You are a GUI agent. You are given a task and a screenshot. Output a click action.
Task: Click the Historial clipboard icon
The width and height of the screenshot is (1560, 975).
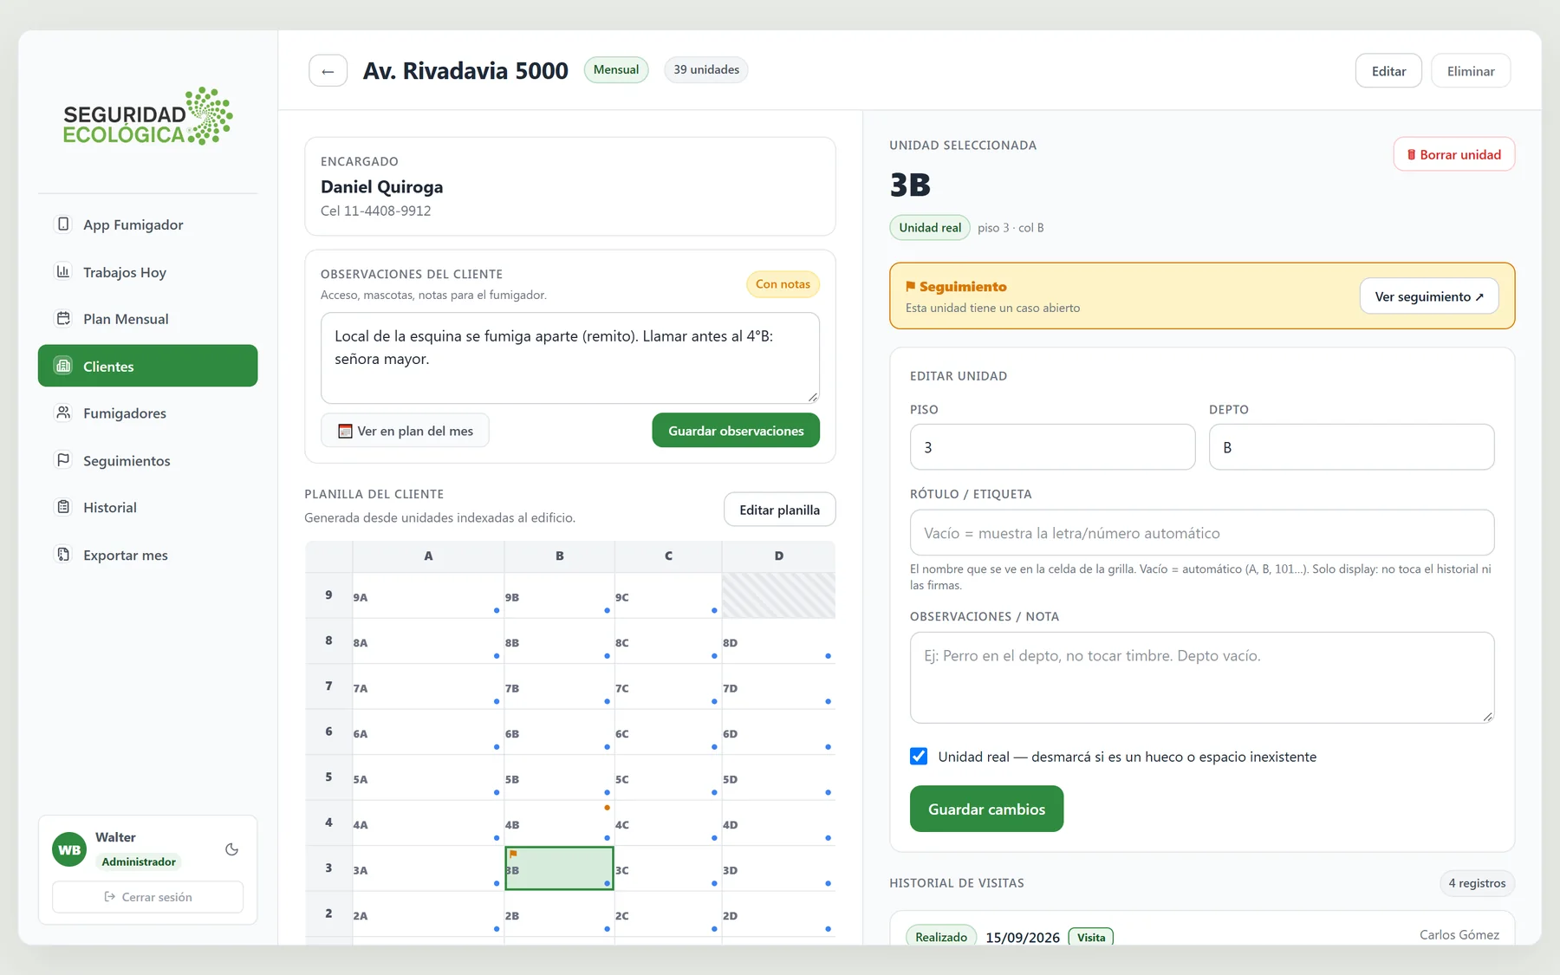pos(63,507)
